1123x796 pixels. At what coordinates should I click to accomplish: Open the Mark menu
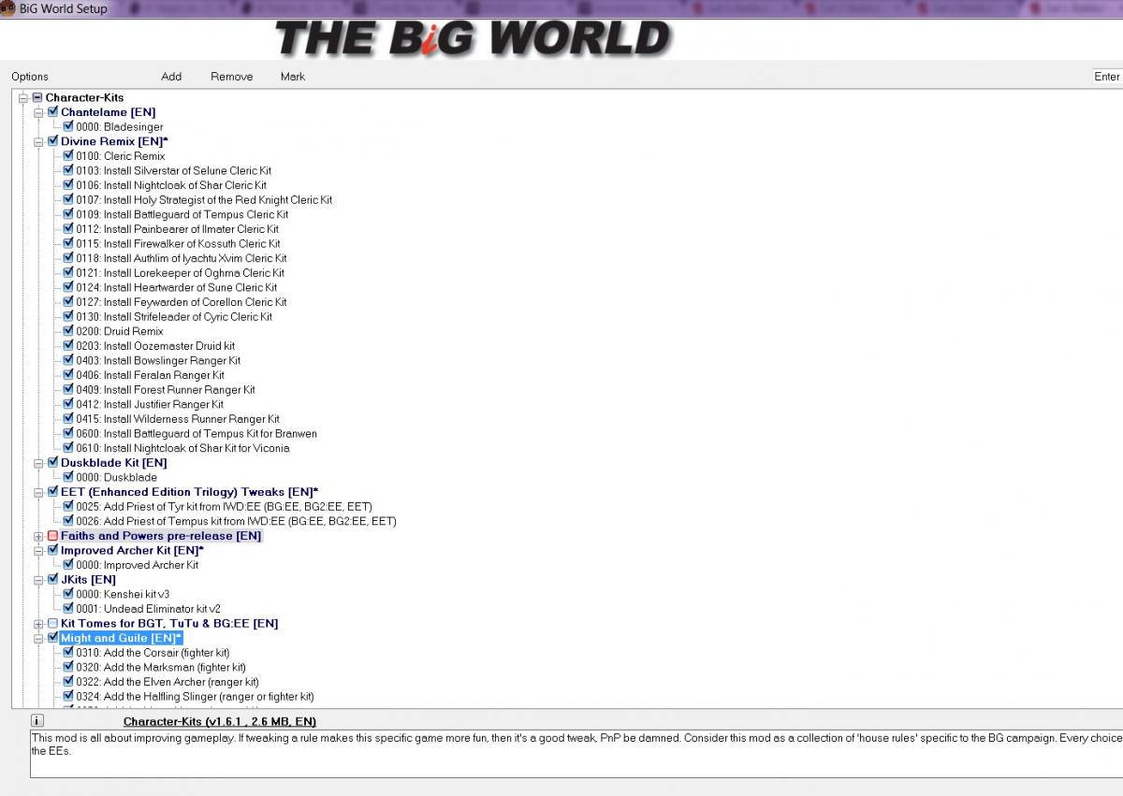pos(293,77)
